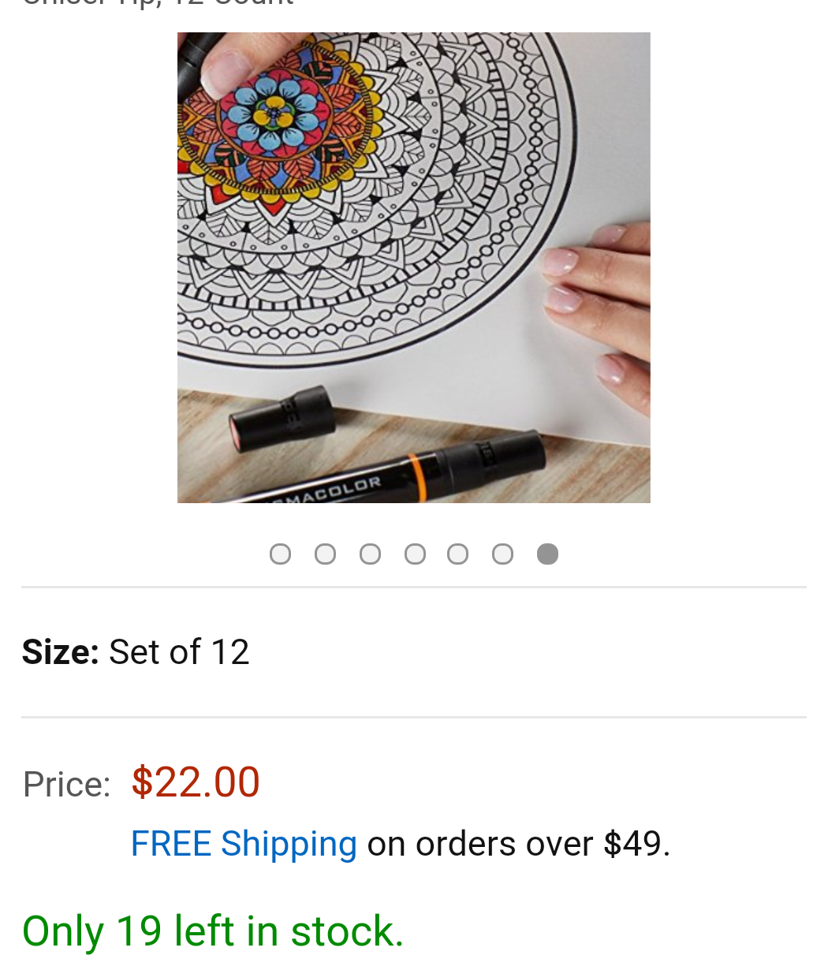Tap the $22.00 price
This screenshot has height=955, width=828.
point(196,782)
